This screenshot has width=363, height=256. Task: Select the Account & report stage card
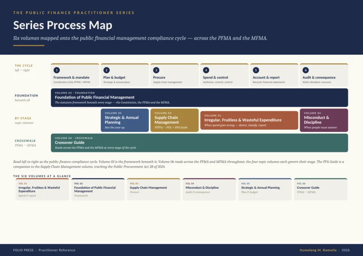[274, 75]
